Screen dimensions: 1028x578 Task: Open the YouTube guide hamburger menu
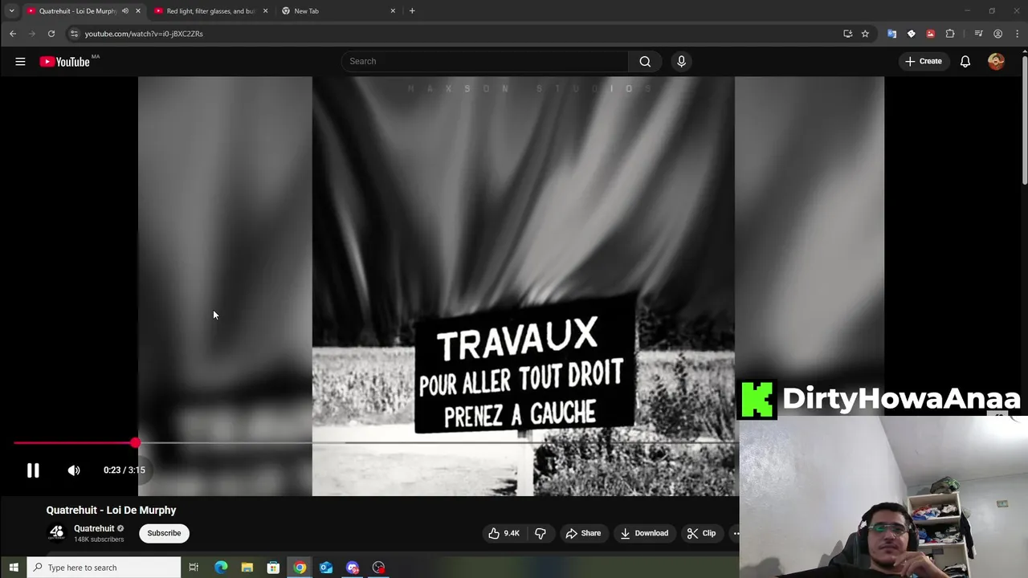20,61
